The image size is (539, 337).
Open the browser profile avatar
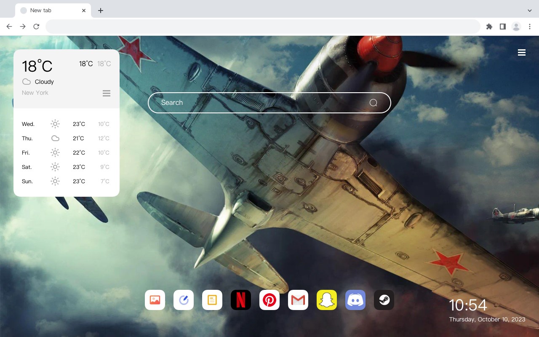[x=516, y=27]
